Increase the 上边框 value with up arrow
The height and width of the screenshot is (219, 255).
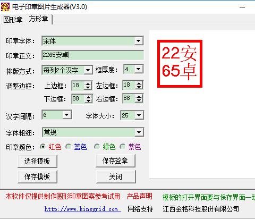[88, 83]
